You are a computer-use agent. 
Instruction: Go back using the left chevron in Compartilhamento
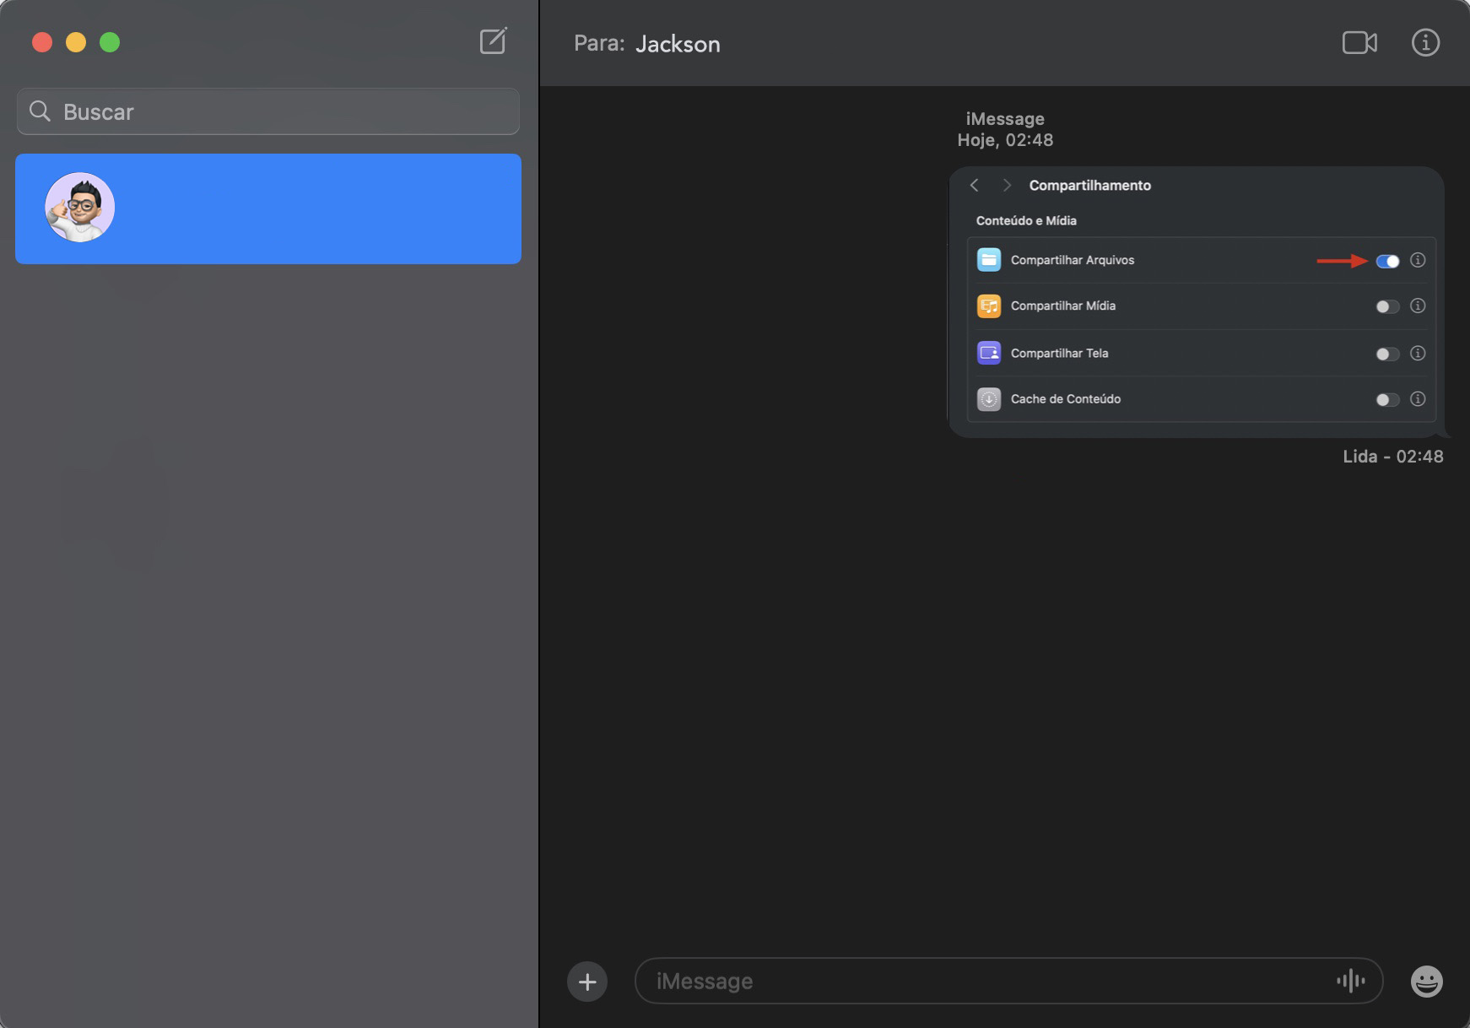976,185
